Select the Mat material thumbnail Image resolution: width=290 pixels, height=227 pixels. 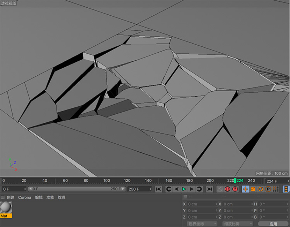click(x=6, y=210)
